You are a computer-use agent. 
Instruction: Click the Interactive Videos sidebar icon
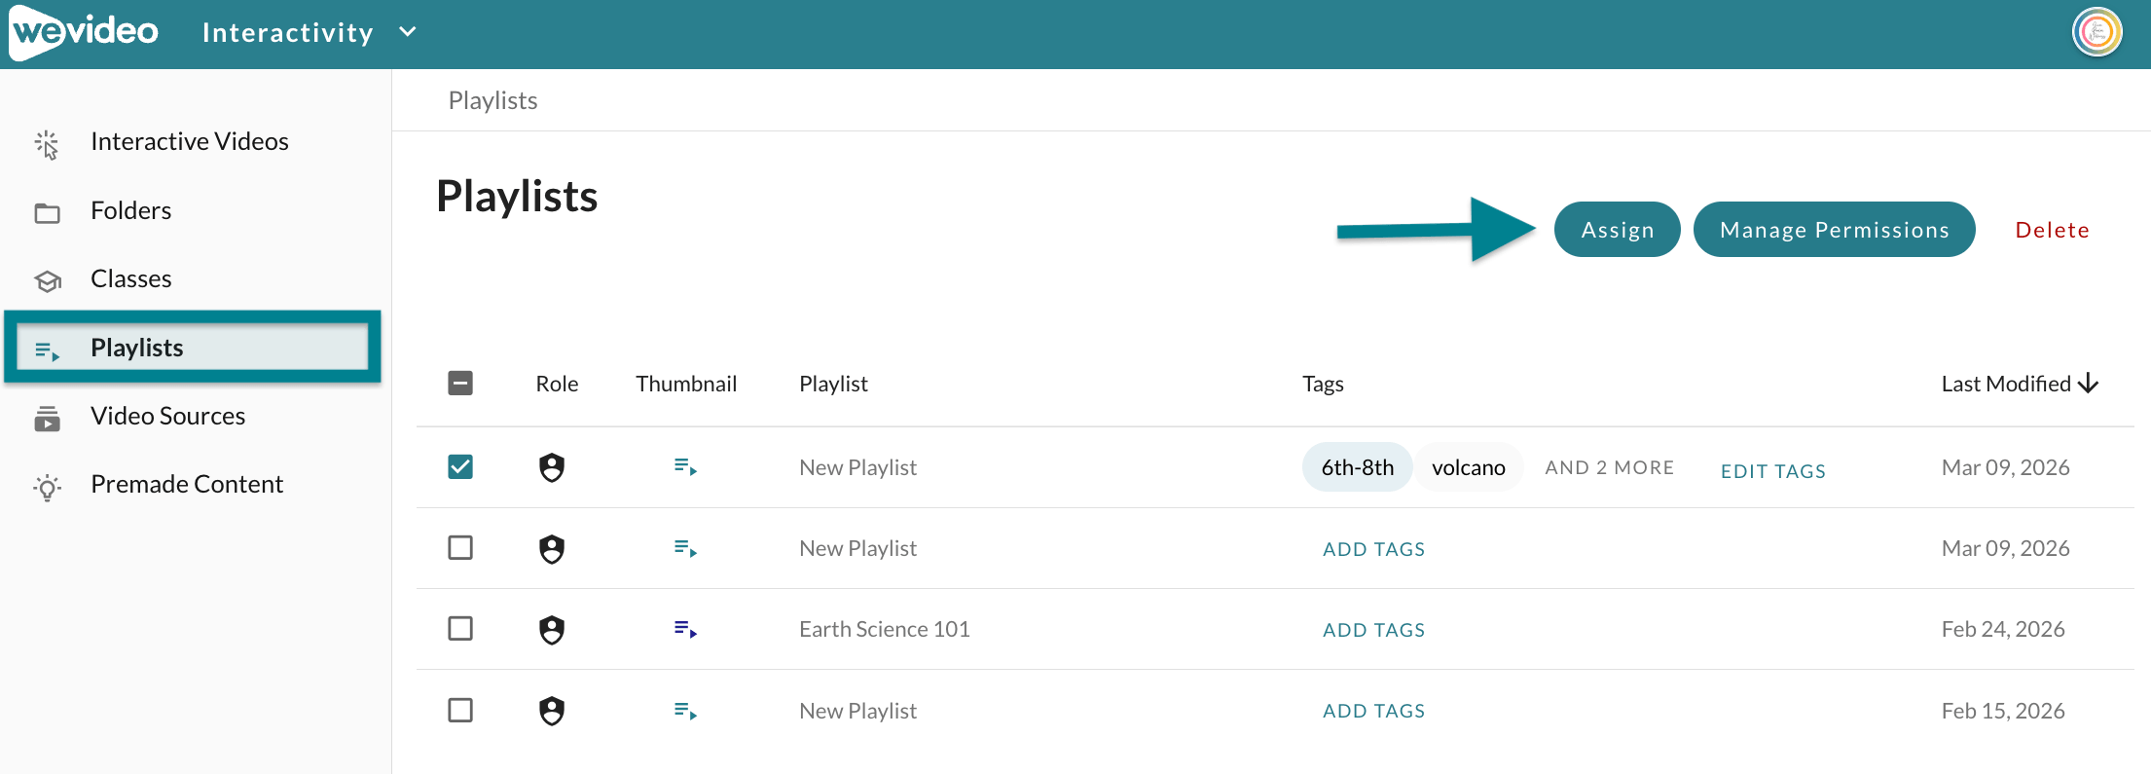[x=47, y=144]
